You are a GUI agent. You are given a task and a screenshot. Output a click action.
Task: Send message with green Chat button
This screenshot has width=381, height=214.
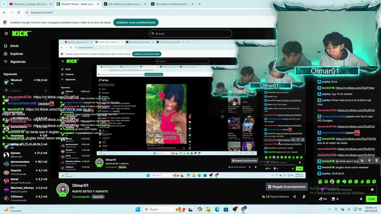[371, 199]
